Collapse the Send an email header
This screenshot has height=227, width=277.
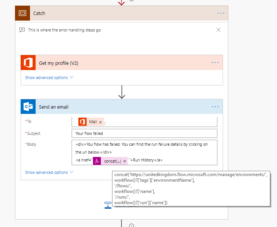tap(121, 107)
